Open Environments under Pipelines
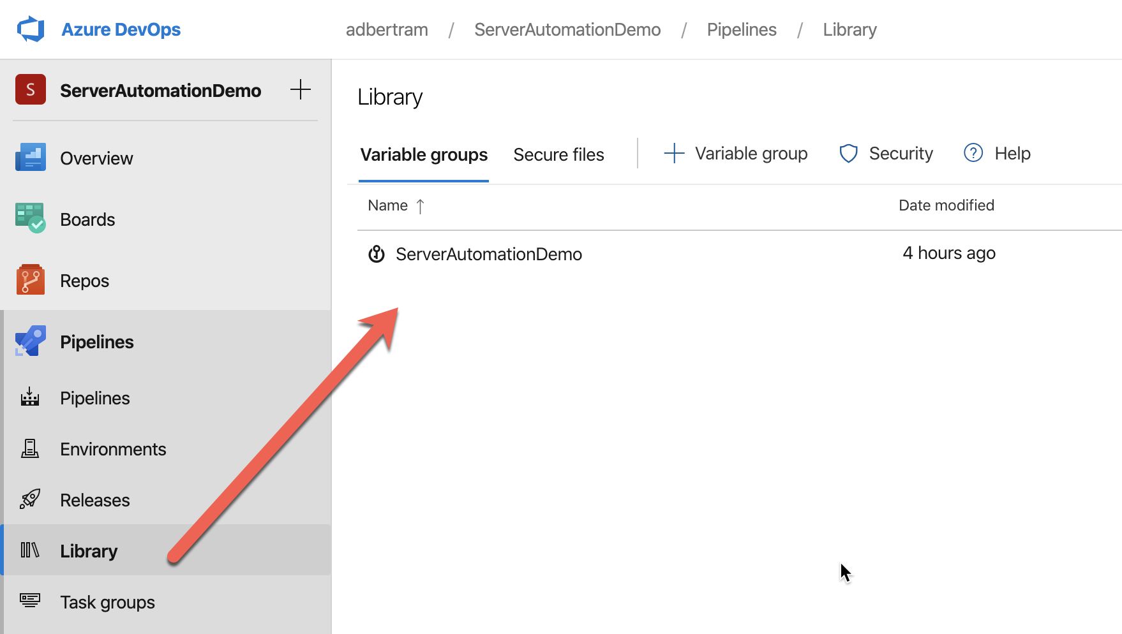This screenshot has height=634, width=1122. 112,449
